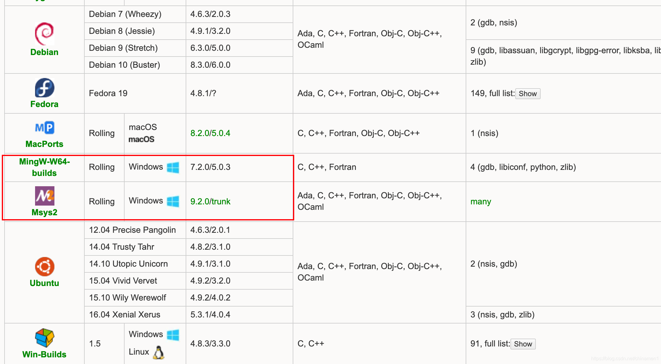Click Windows flag icon in MingW-W64-builds row
661x364 pixels.
point(173,167)
